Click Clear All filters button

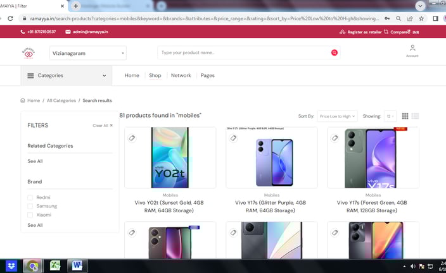103,125
